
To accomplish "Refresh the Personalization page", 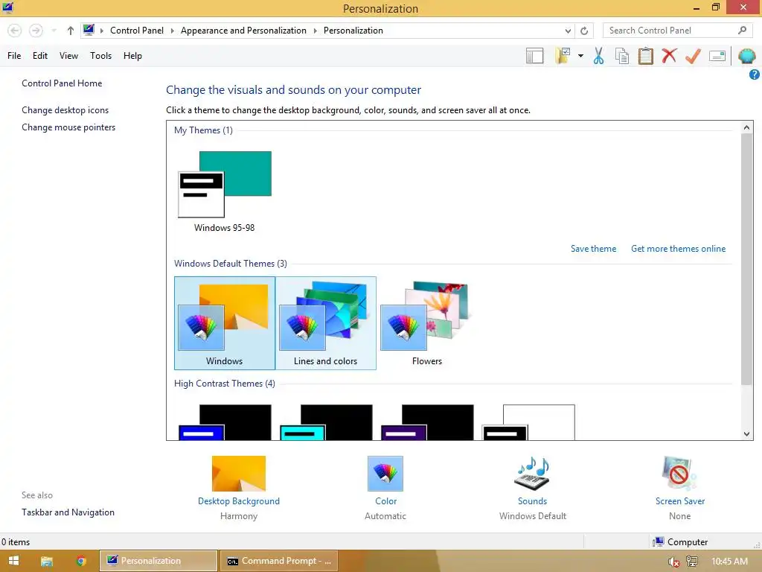I will click(584, 31).
